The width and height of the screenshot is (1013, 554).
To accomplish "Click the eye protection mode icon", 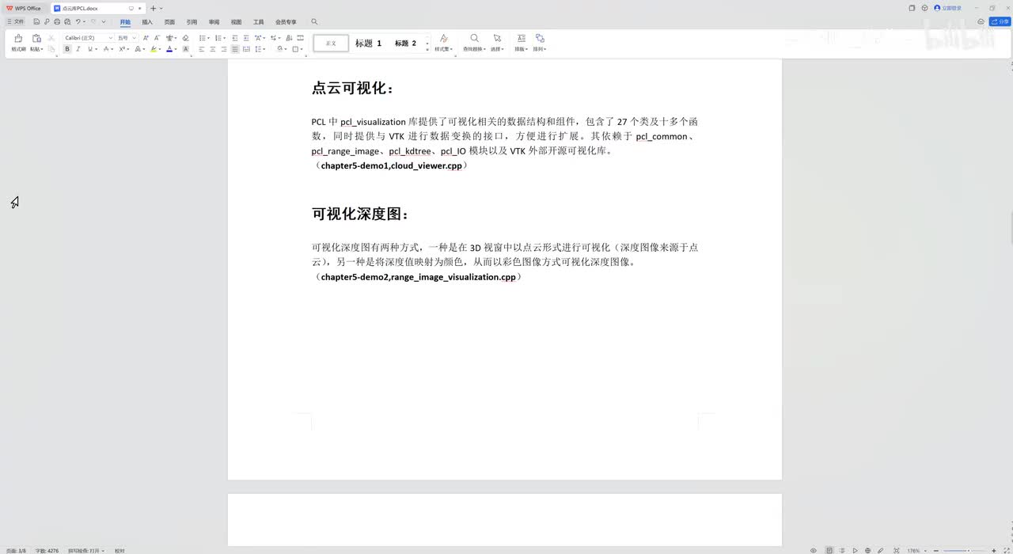I will point(813,550).
